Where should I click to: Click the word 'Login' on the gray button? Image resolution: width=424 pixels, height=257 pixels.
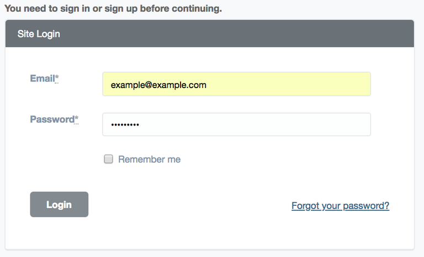point(59,205)
